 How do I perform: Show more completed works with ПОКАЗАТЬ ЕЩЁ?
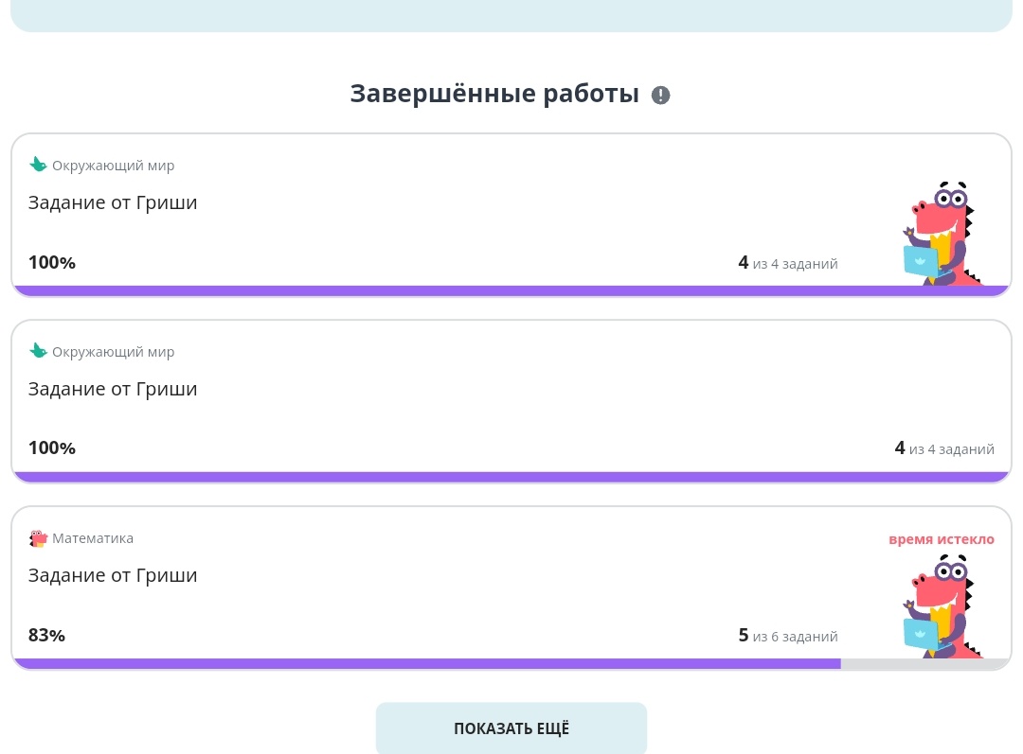click(x=511, y=728)
